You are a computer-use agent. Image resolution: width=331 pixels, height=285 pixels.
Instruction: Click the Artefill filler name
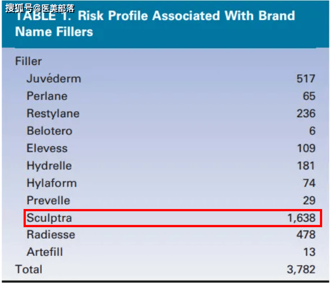click(45, 252)
